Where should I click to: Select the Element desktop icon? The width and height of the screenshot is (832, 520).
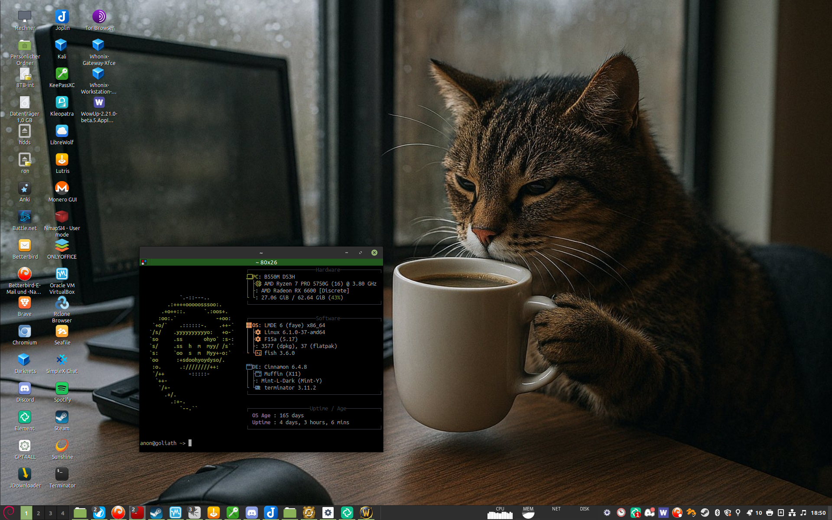25,421
